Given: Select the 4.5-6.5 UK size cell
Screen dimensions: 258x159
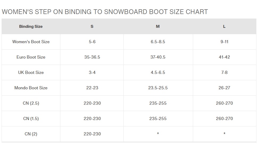Looking at the screenshot, I should pos(158,73).
